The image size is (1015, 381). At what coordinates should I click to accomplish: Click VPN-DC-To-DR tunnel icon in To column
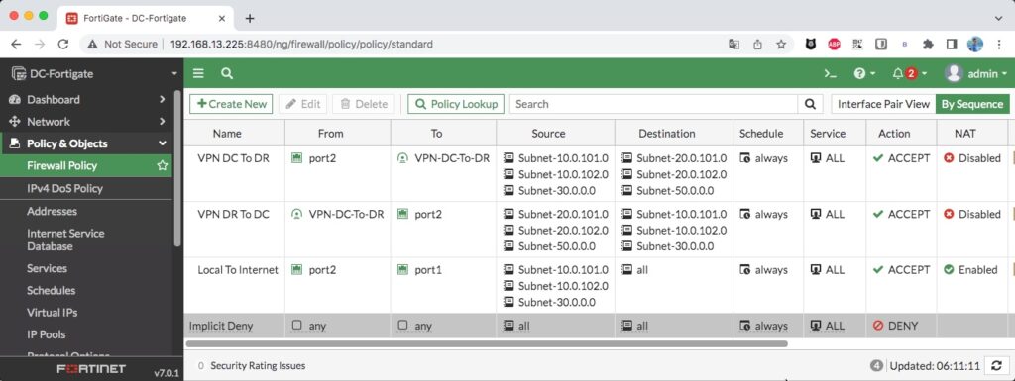[402, 158]
